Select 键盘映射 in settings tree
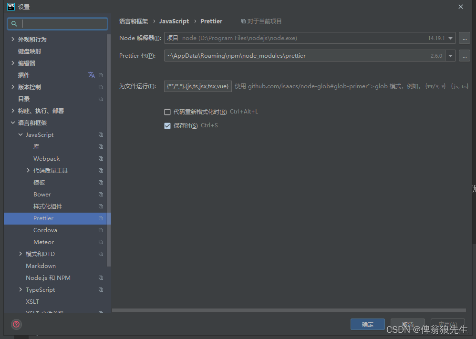 click(30, 51)
